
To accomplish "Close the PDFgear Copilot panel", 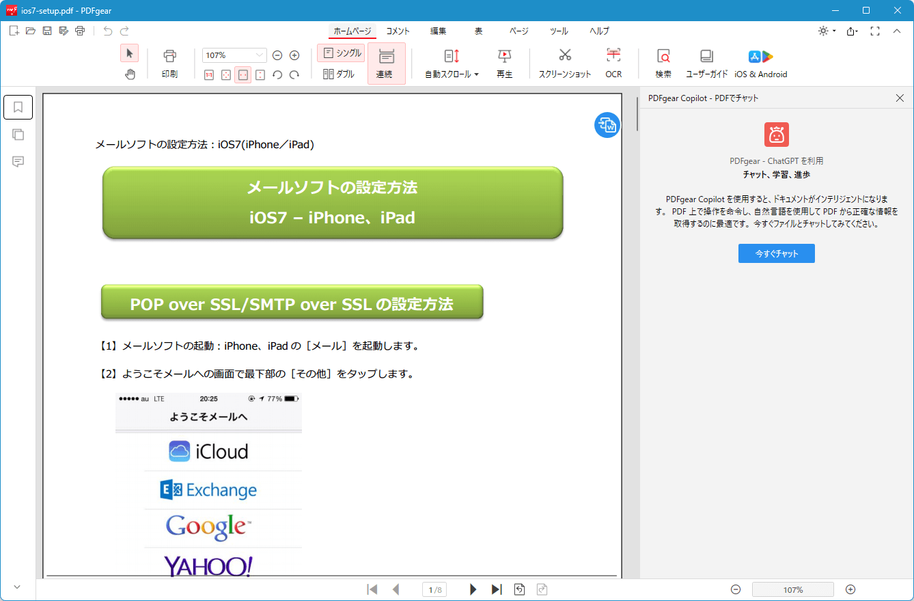I will 900,98.
